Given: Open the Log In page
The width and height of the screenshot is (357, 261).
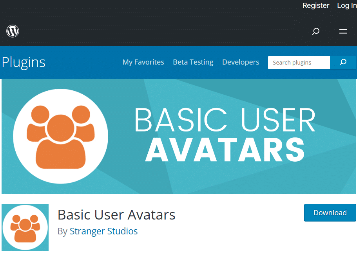Looking at the screenshot, I should (346, 5).
